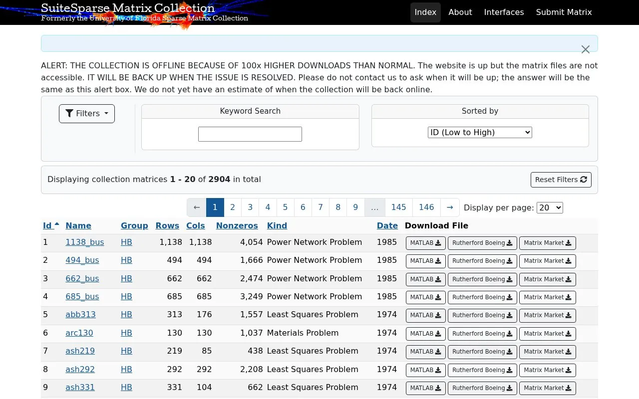Open the ash331 matrix link
This screenshot has width=639, height=399.
point(80,388)
